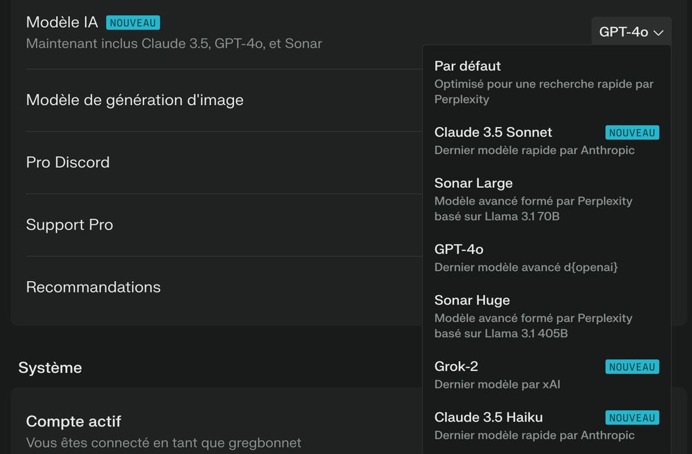Click the 'Dernier modèle par xAI' description

498,384
